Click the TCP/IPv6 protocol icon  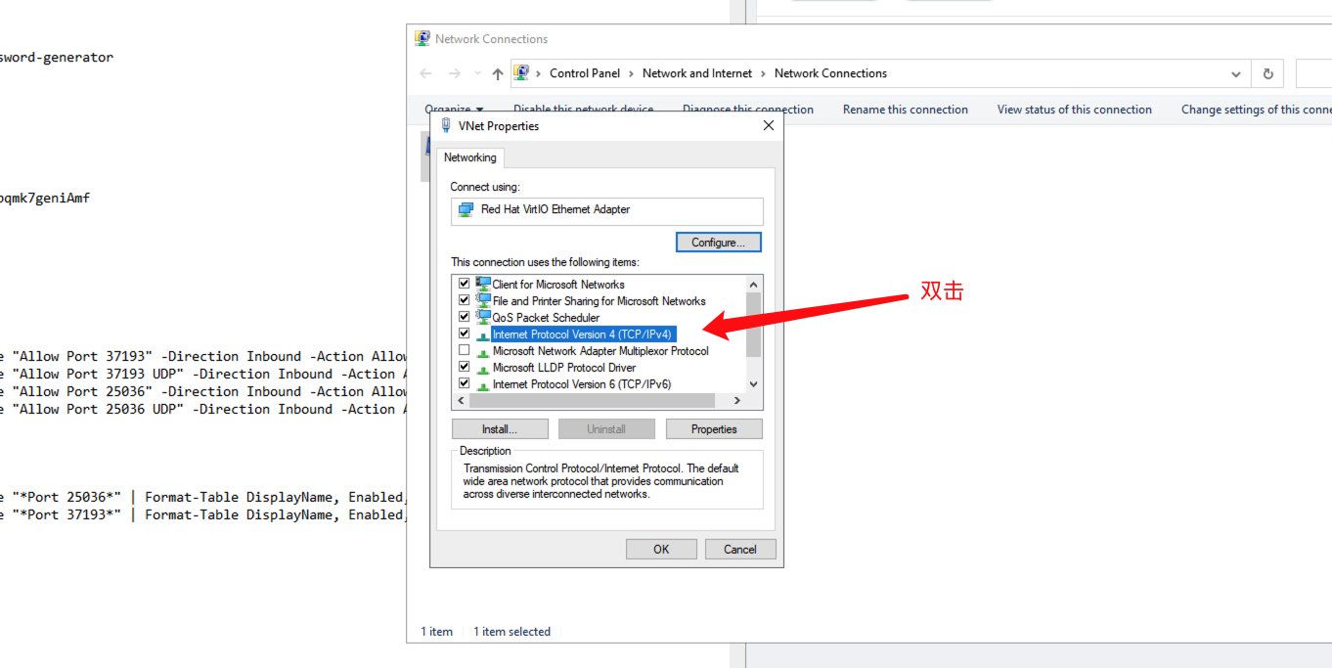[x=483, y=384]
